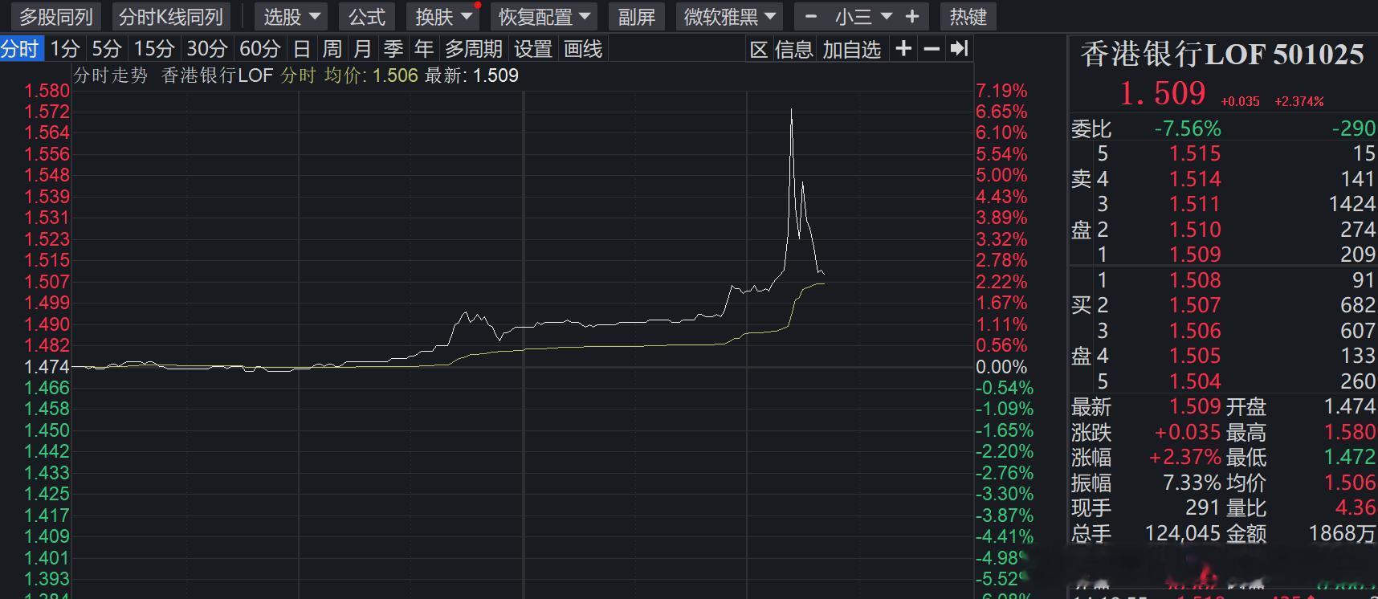1378x599 pixels.
Task: Select buy level 2 price 1.507
Action: pyautogui.click(x=1194, y=305)
